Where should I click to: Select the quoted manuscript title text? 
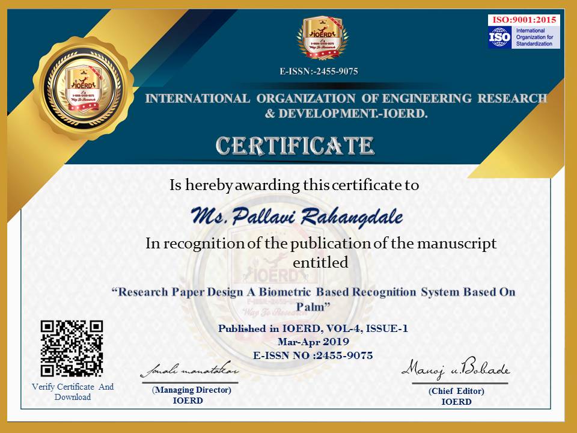click(x=314, y=299)
